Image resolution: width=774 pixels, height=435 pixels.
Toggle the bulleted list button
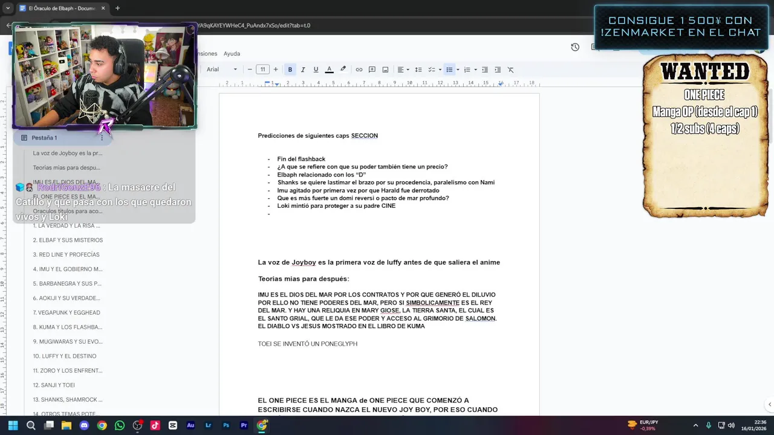click(449, 69)
